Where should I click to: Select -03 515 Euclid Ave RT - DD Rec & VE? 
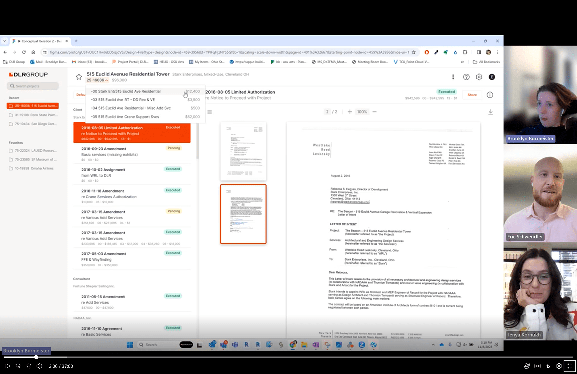[x=145, y=100]
